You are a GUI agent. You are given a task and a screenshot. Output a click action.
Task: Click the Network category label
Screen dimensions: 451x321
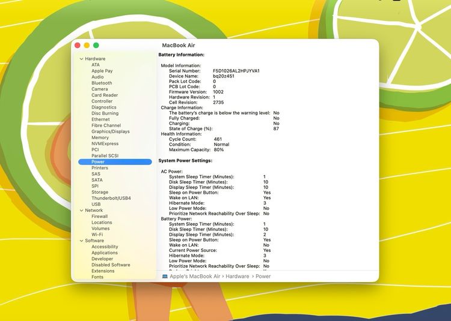point(94,210)
